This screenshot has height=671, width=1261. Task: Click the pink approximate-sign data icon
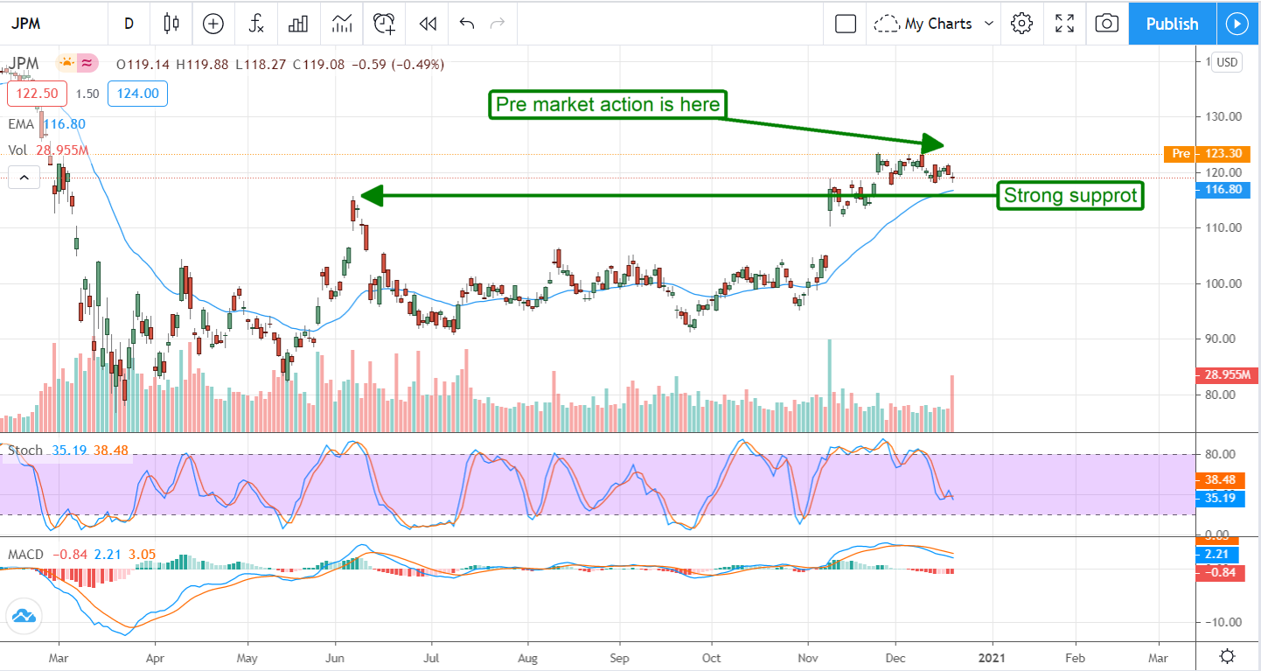87,64
